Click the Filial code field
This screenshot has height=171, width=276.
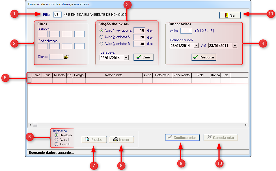tap(57, 14)
